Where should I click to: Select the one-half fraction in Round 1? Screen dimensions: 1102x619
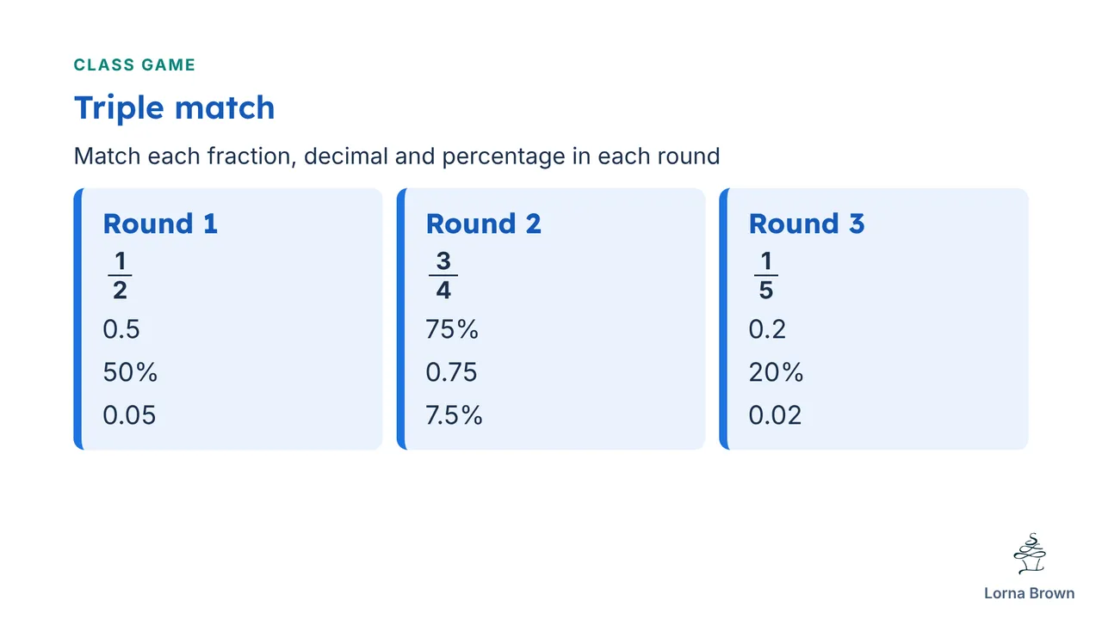[120, 276]
